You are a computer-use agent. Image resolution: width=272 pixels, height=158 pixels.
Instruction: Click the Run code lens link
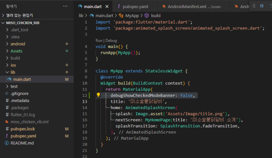tap(99, 40)
